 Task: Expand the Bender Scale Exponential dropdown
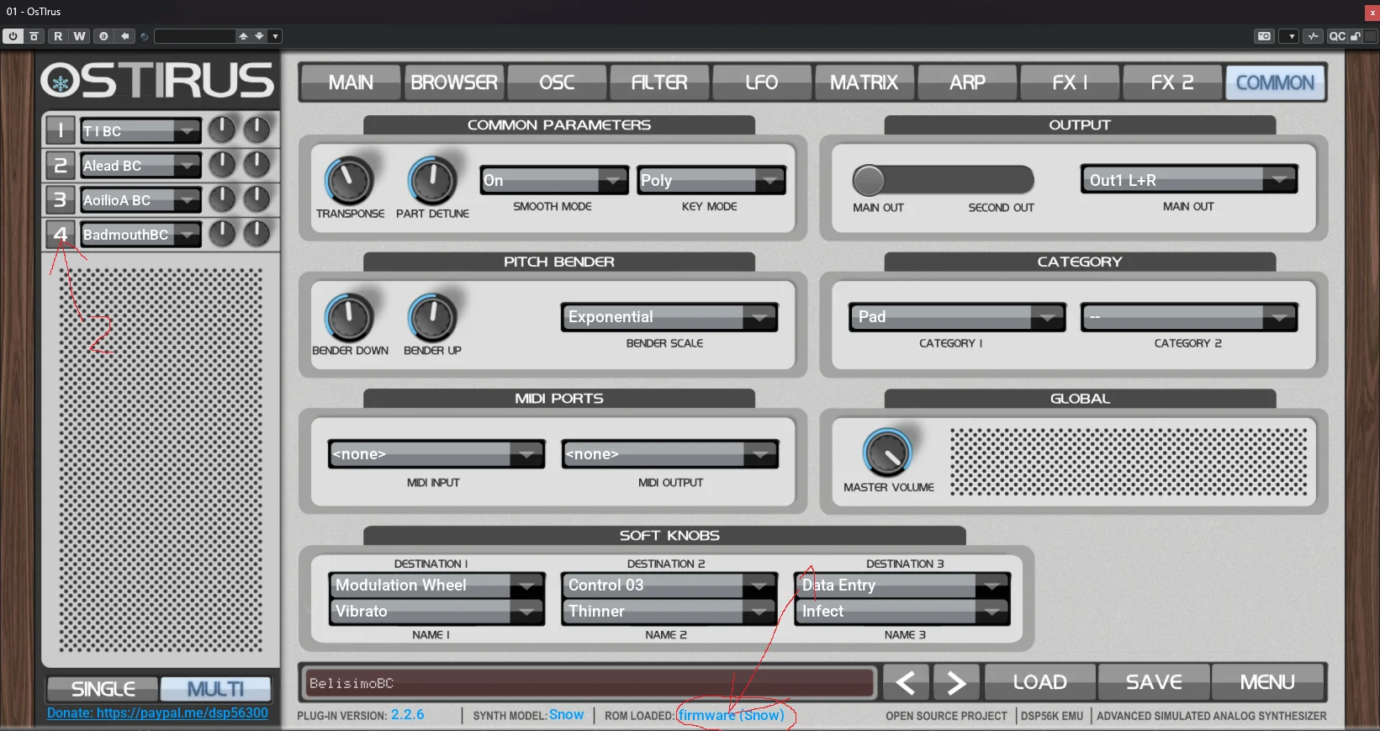pos(669,317)
